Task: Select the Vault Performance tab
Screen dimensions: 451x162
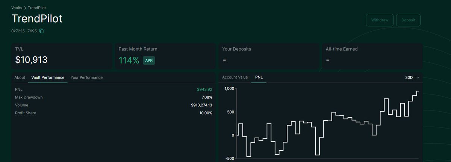Action: click(x=48, y=77)
